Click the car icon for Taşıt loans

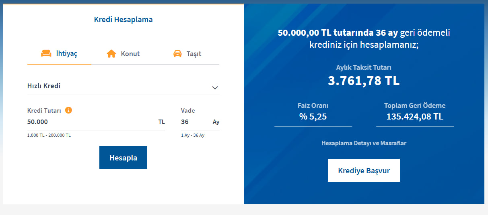click(177, 54)
